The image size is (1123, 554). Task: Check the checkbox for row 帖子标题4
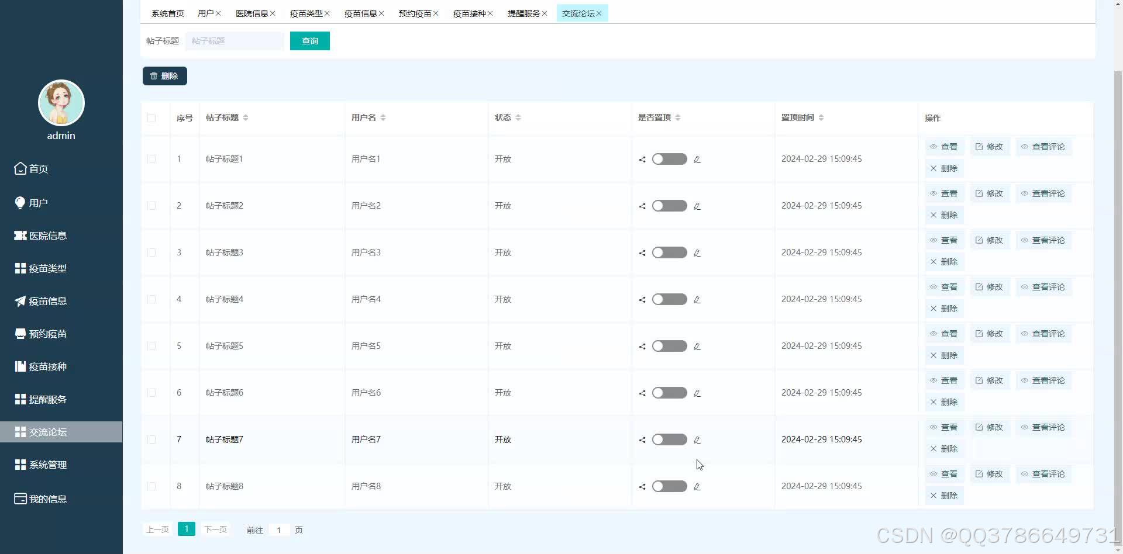[151, 299]
